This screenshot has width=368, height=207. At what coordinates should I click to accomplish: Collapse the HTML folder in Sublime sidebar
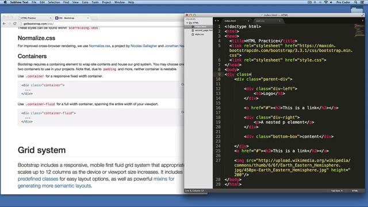coord(187,23)
